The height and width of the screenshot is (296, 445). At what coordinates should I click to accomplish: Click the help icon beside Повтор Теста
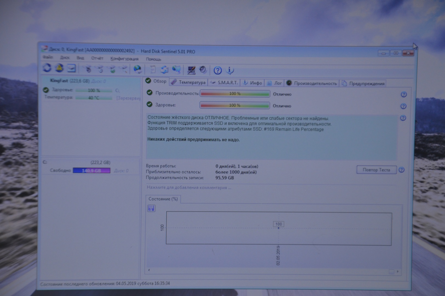[401, 170]
